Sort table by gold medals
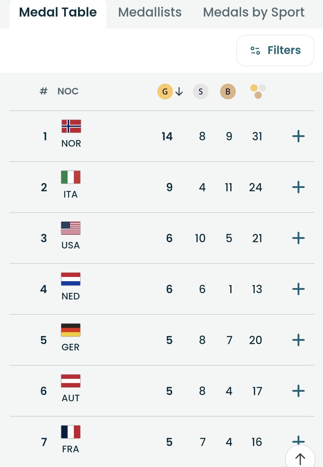 165,91
